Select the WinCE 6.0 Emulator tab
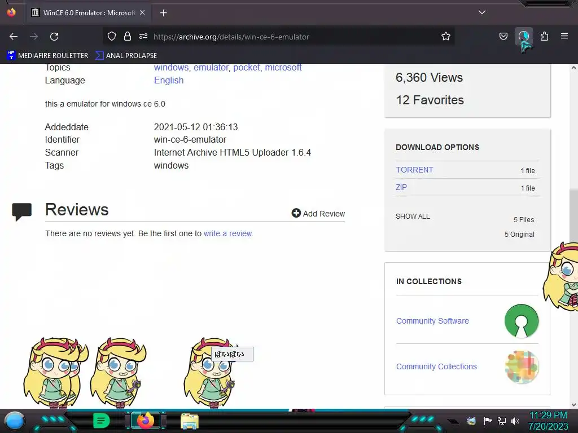The image size is (578, 433). pyautogui.click(x=87, y=12)
